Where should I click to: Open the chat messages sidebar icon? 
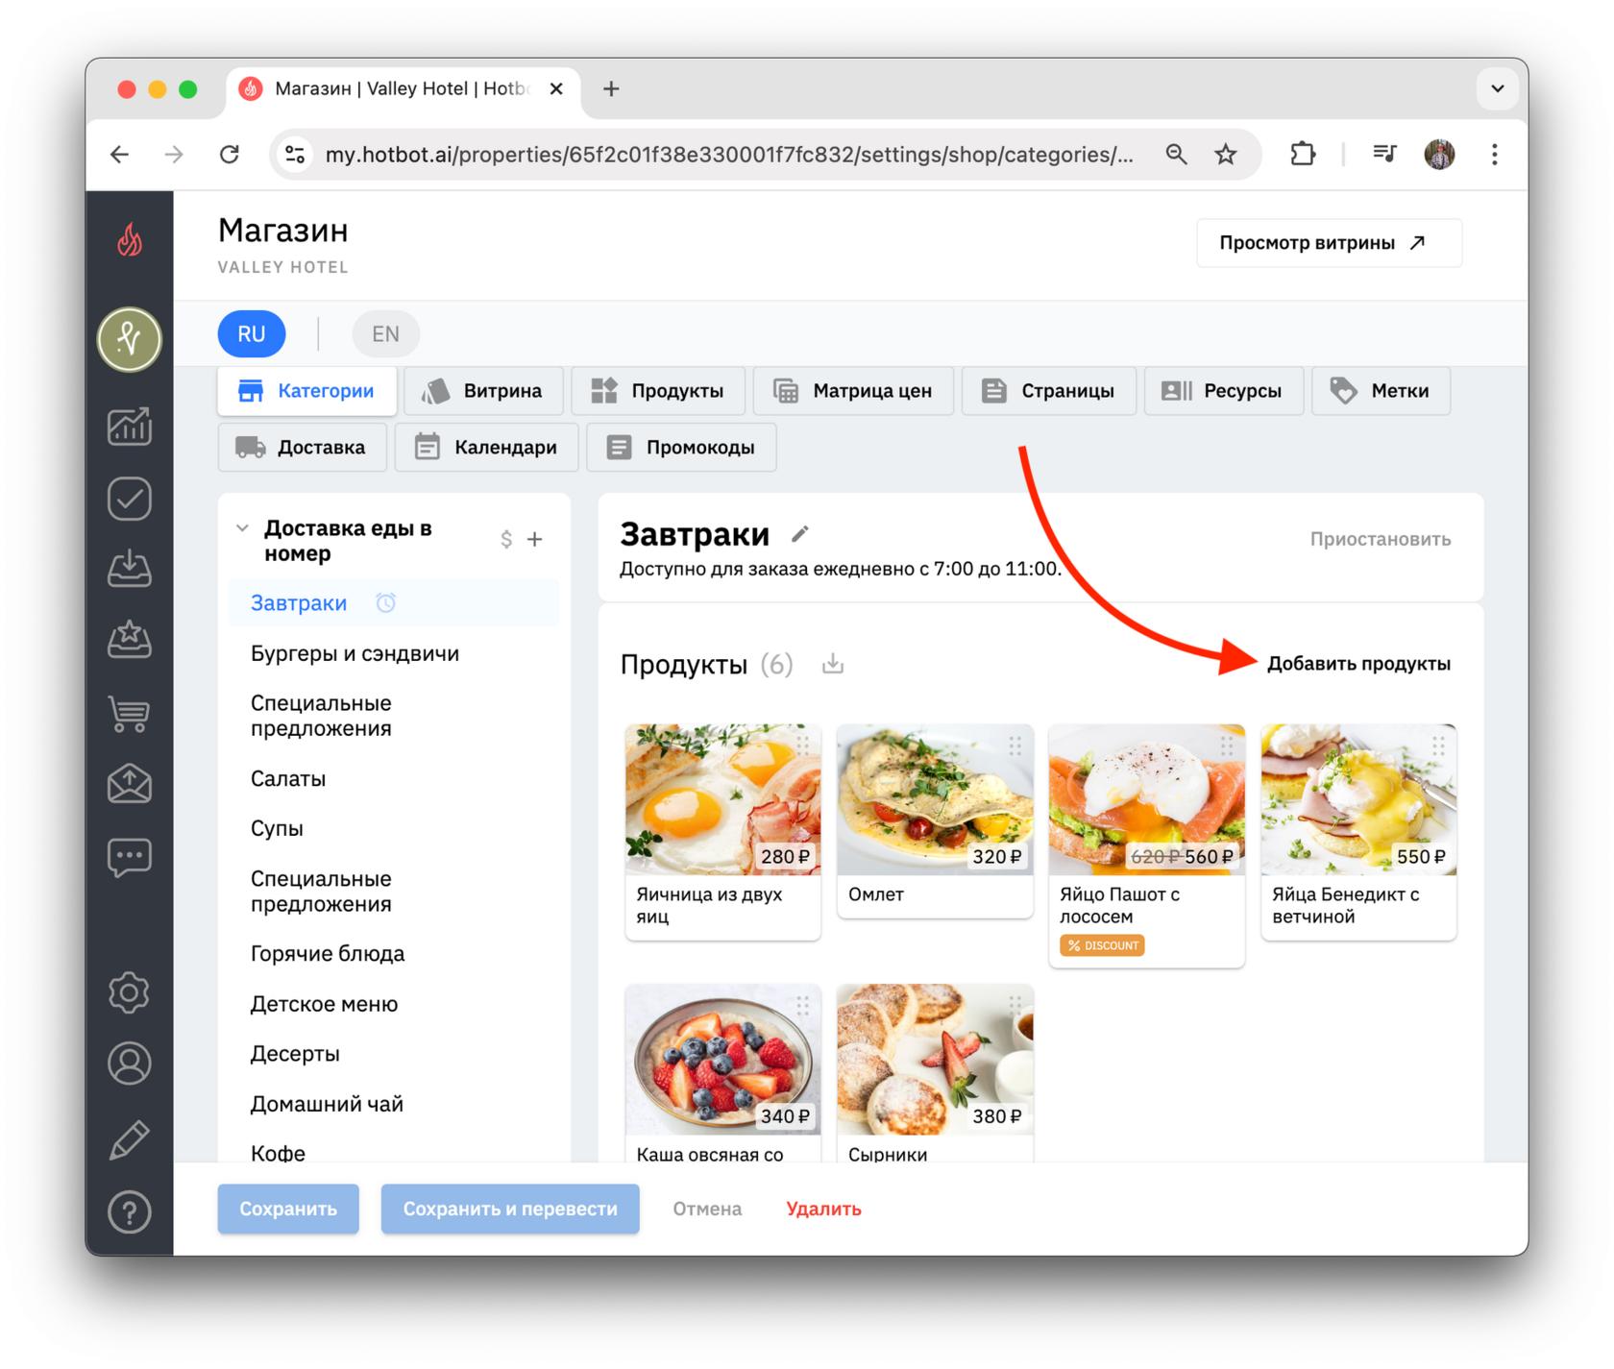130,856
